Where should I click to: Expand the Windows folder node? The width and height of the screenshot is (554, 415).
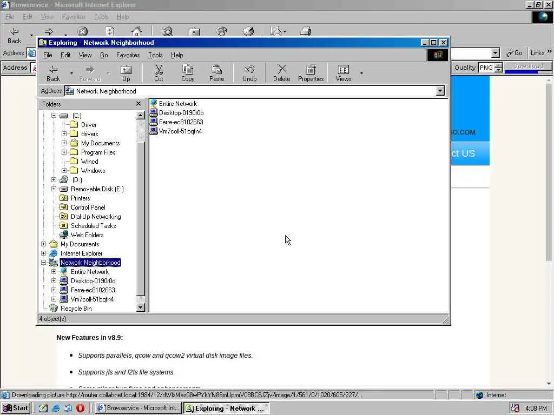(x=64, y=170)
